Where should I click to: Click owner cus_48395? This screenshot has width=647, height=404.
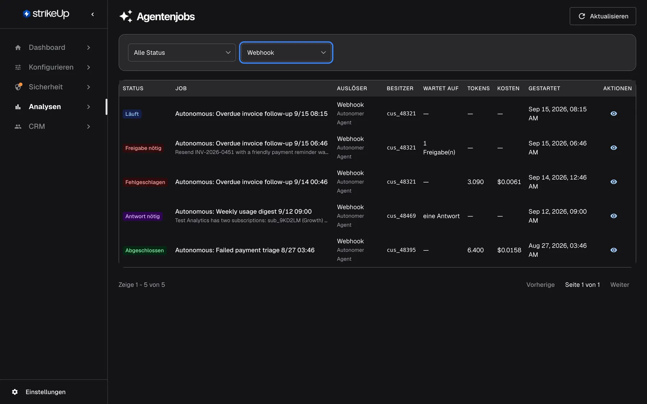coord(401,250)
